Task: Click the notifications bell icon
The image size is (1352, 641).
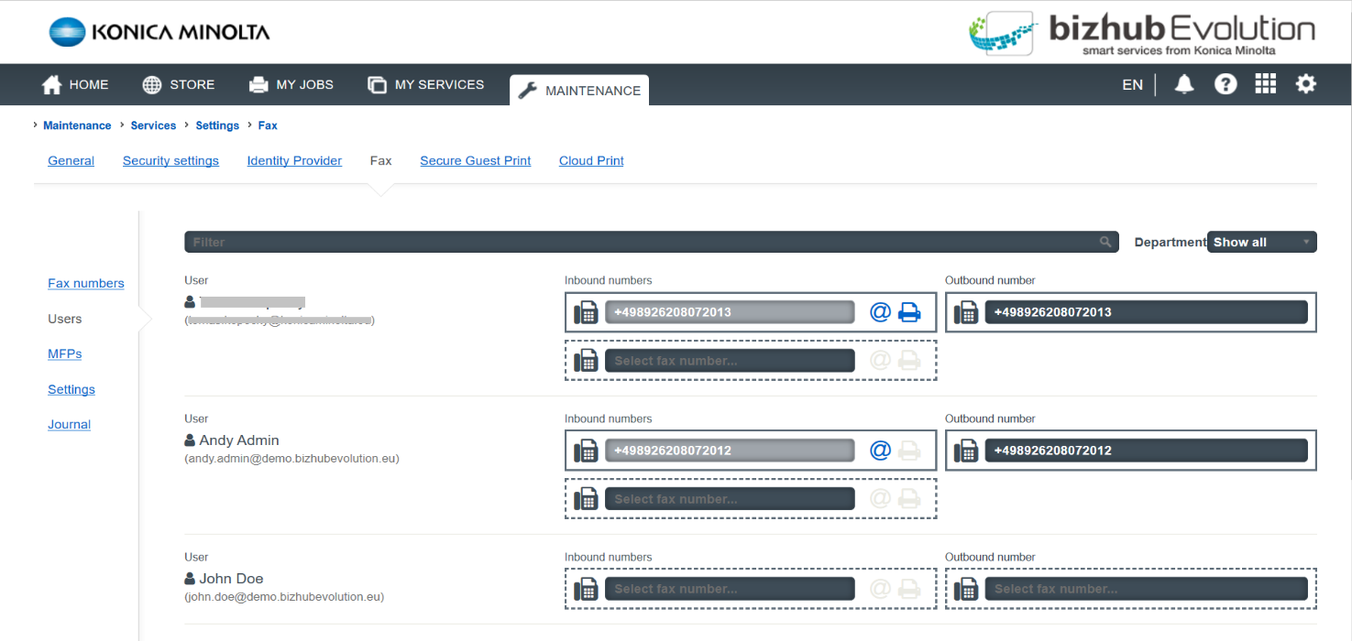Action: point(1184,84)
